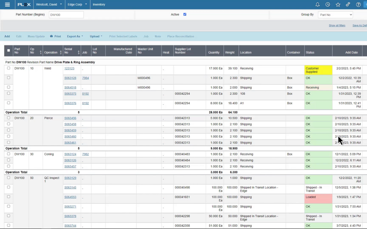Click the Part Number input field

pos(66,14)
